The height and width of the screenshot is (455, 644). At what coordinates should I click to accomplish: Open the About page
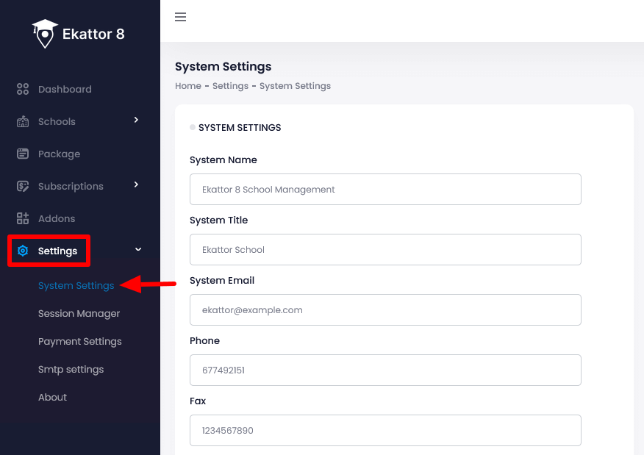[52, 397]
